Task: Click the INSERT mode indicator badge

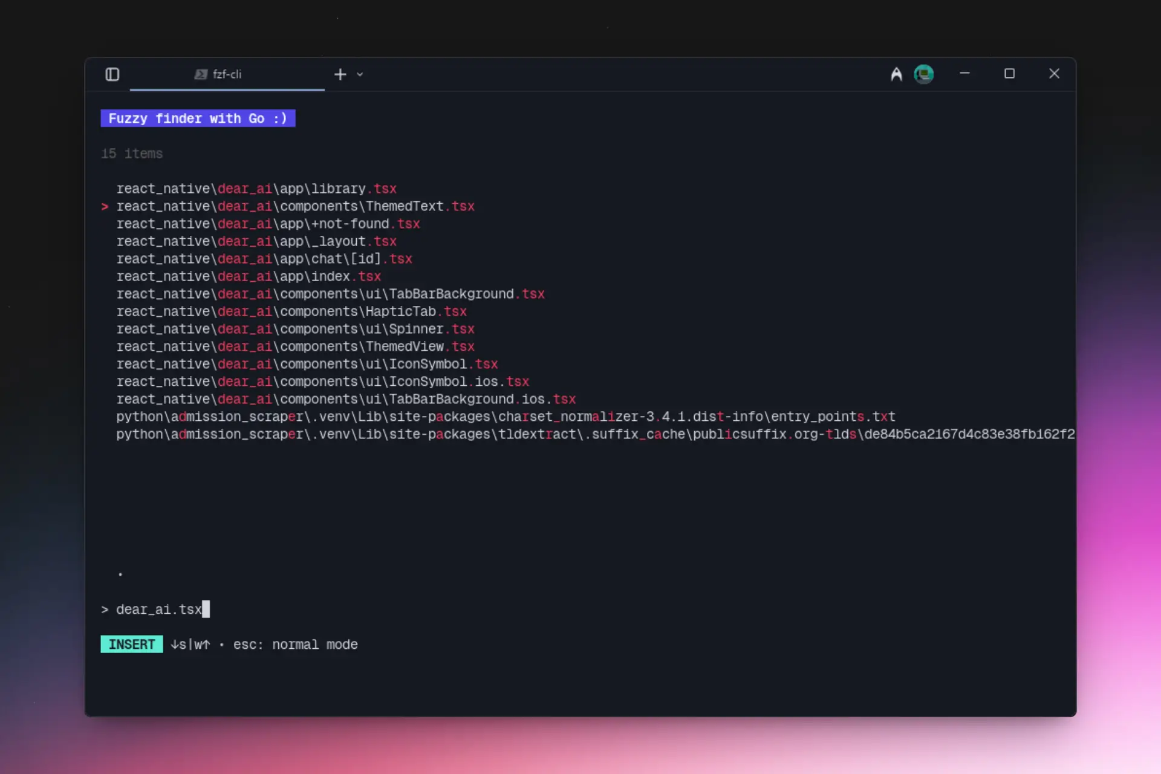Action: (x=131, y=645)
